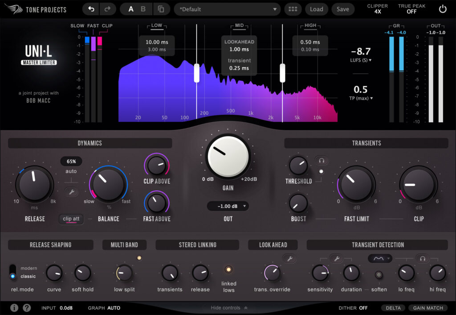Click the low split knob

[124, 274]
